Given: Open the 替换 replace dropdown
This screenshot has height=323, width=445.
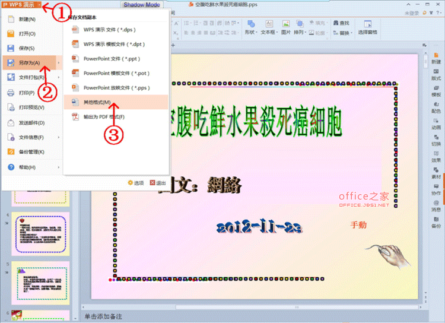Looking at the screenshot, I should [x=343, y=33].
